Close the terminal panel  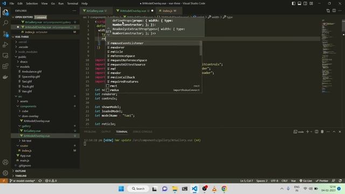340,131
